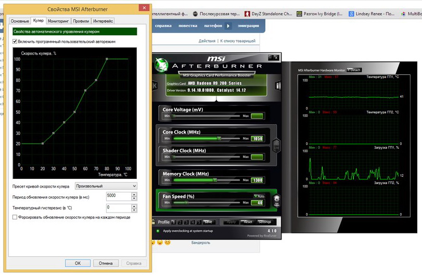Click the Core Clock value box 1050

(x=257, y=138)
